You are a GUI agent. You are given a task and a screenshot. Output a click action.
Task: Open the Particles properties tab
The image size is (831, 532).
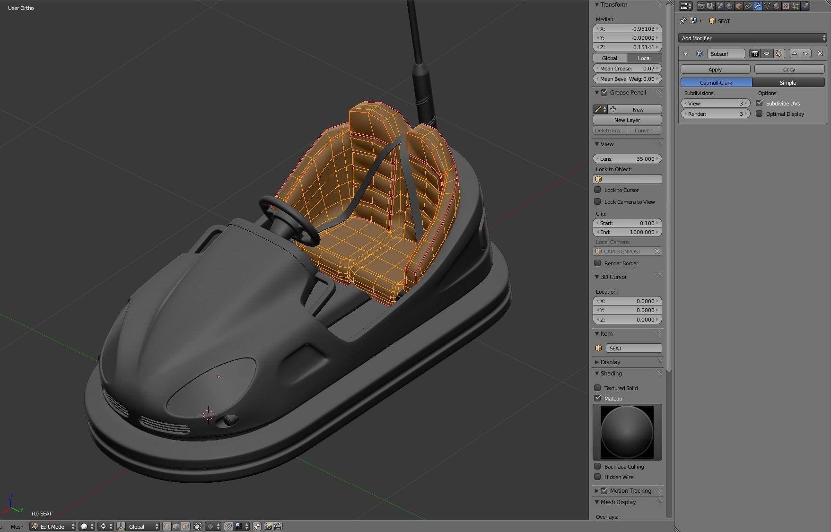click(x=796, y=6)
